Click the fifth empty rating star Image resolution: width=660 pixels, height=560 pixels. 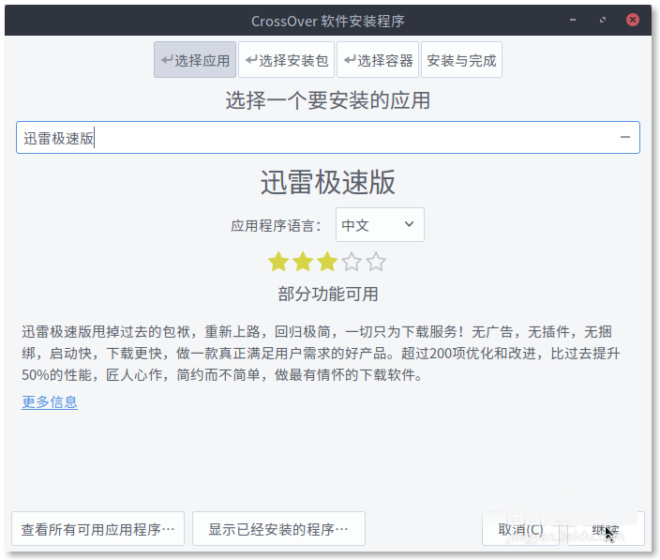point(376,262)
